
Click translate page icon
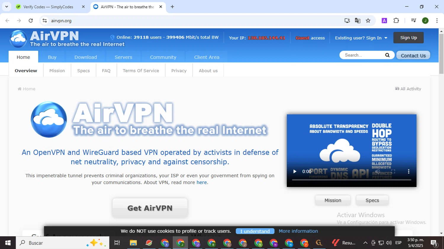tap(358, 21)
